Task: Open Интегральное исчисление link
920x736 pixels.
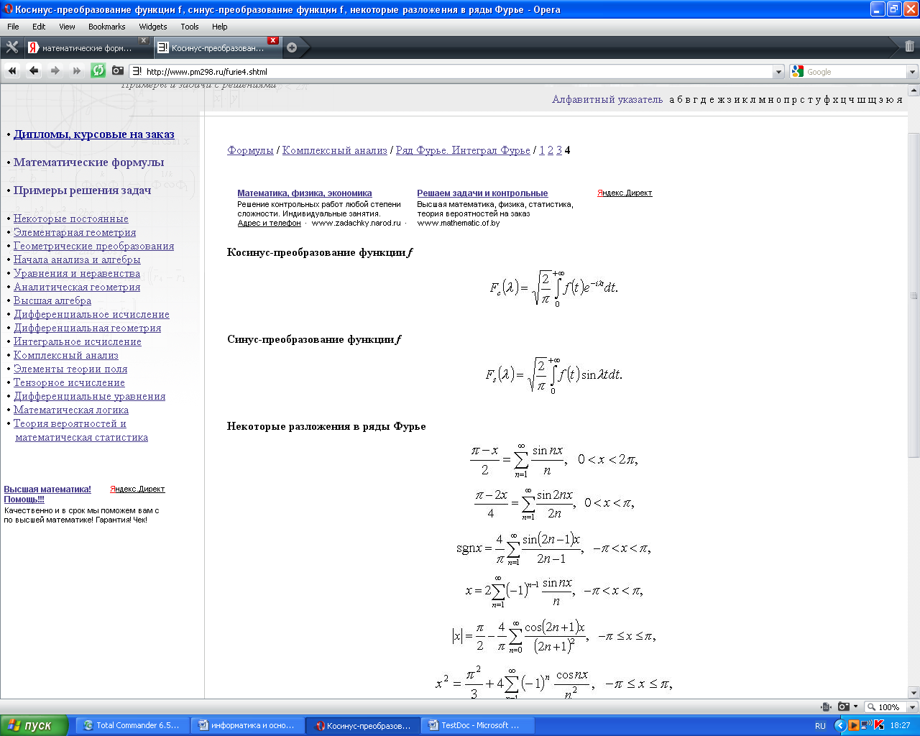Action: tap(78, 341)
